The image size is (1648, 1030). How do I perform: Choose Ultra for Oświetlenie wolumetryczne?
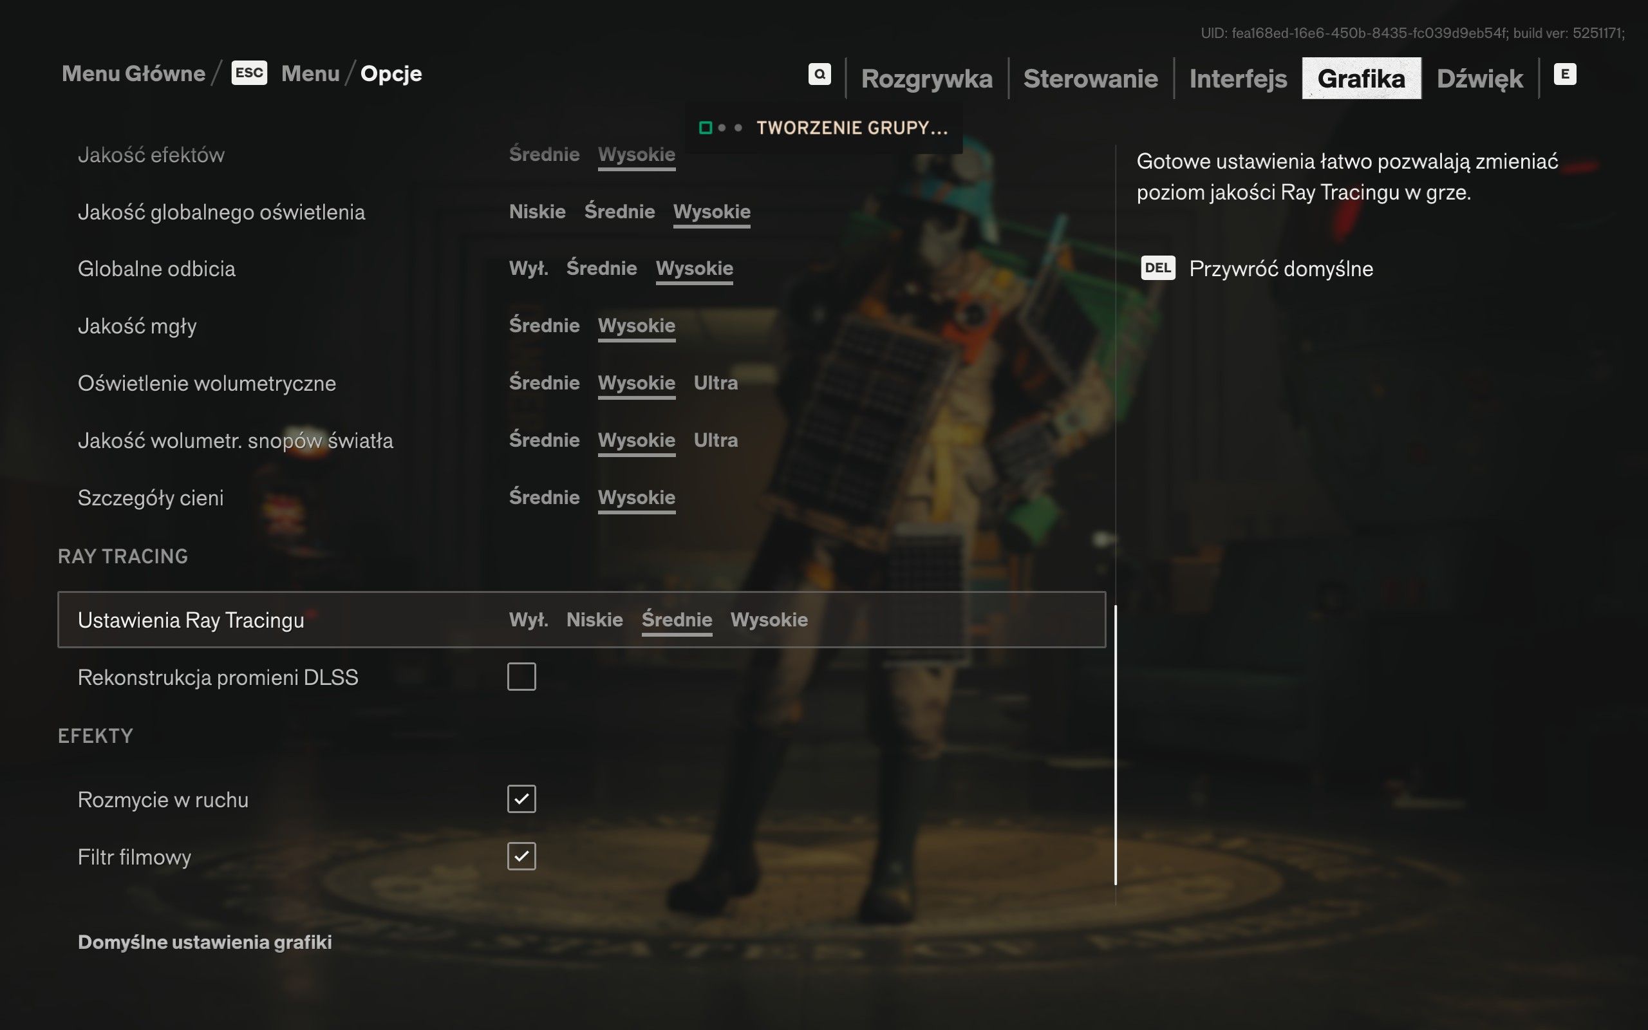715,383
